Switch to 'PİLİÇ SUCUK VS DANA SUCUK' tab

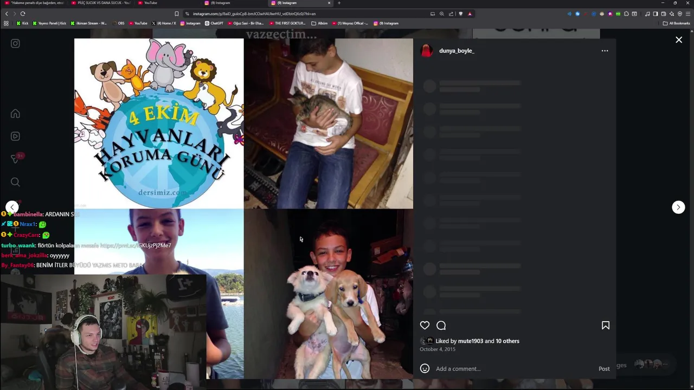point(101,3)
